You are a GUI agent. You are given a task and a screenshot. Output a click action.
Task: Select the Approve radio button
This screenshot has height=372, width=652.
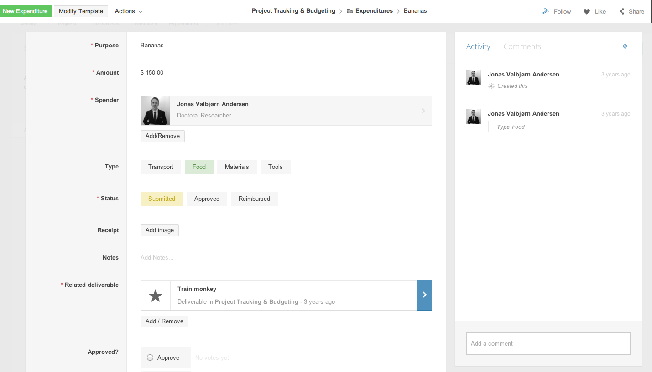click(x=150, y=357)
